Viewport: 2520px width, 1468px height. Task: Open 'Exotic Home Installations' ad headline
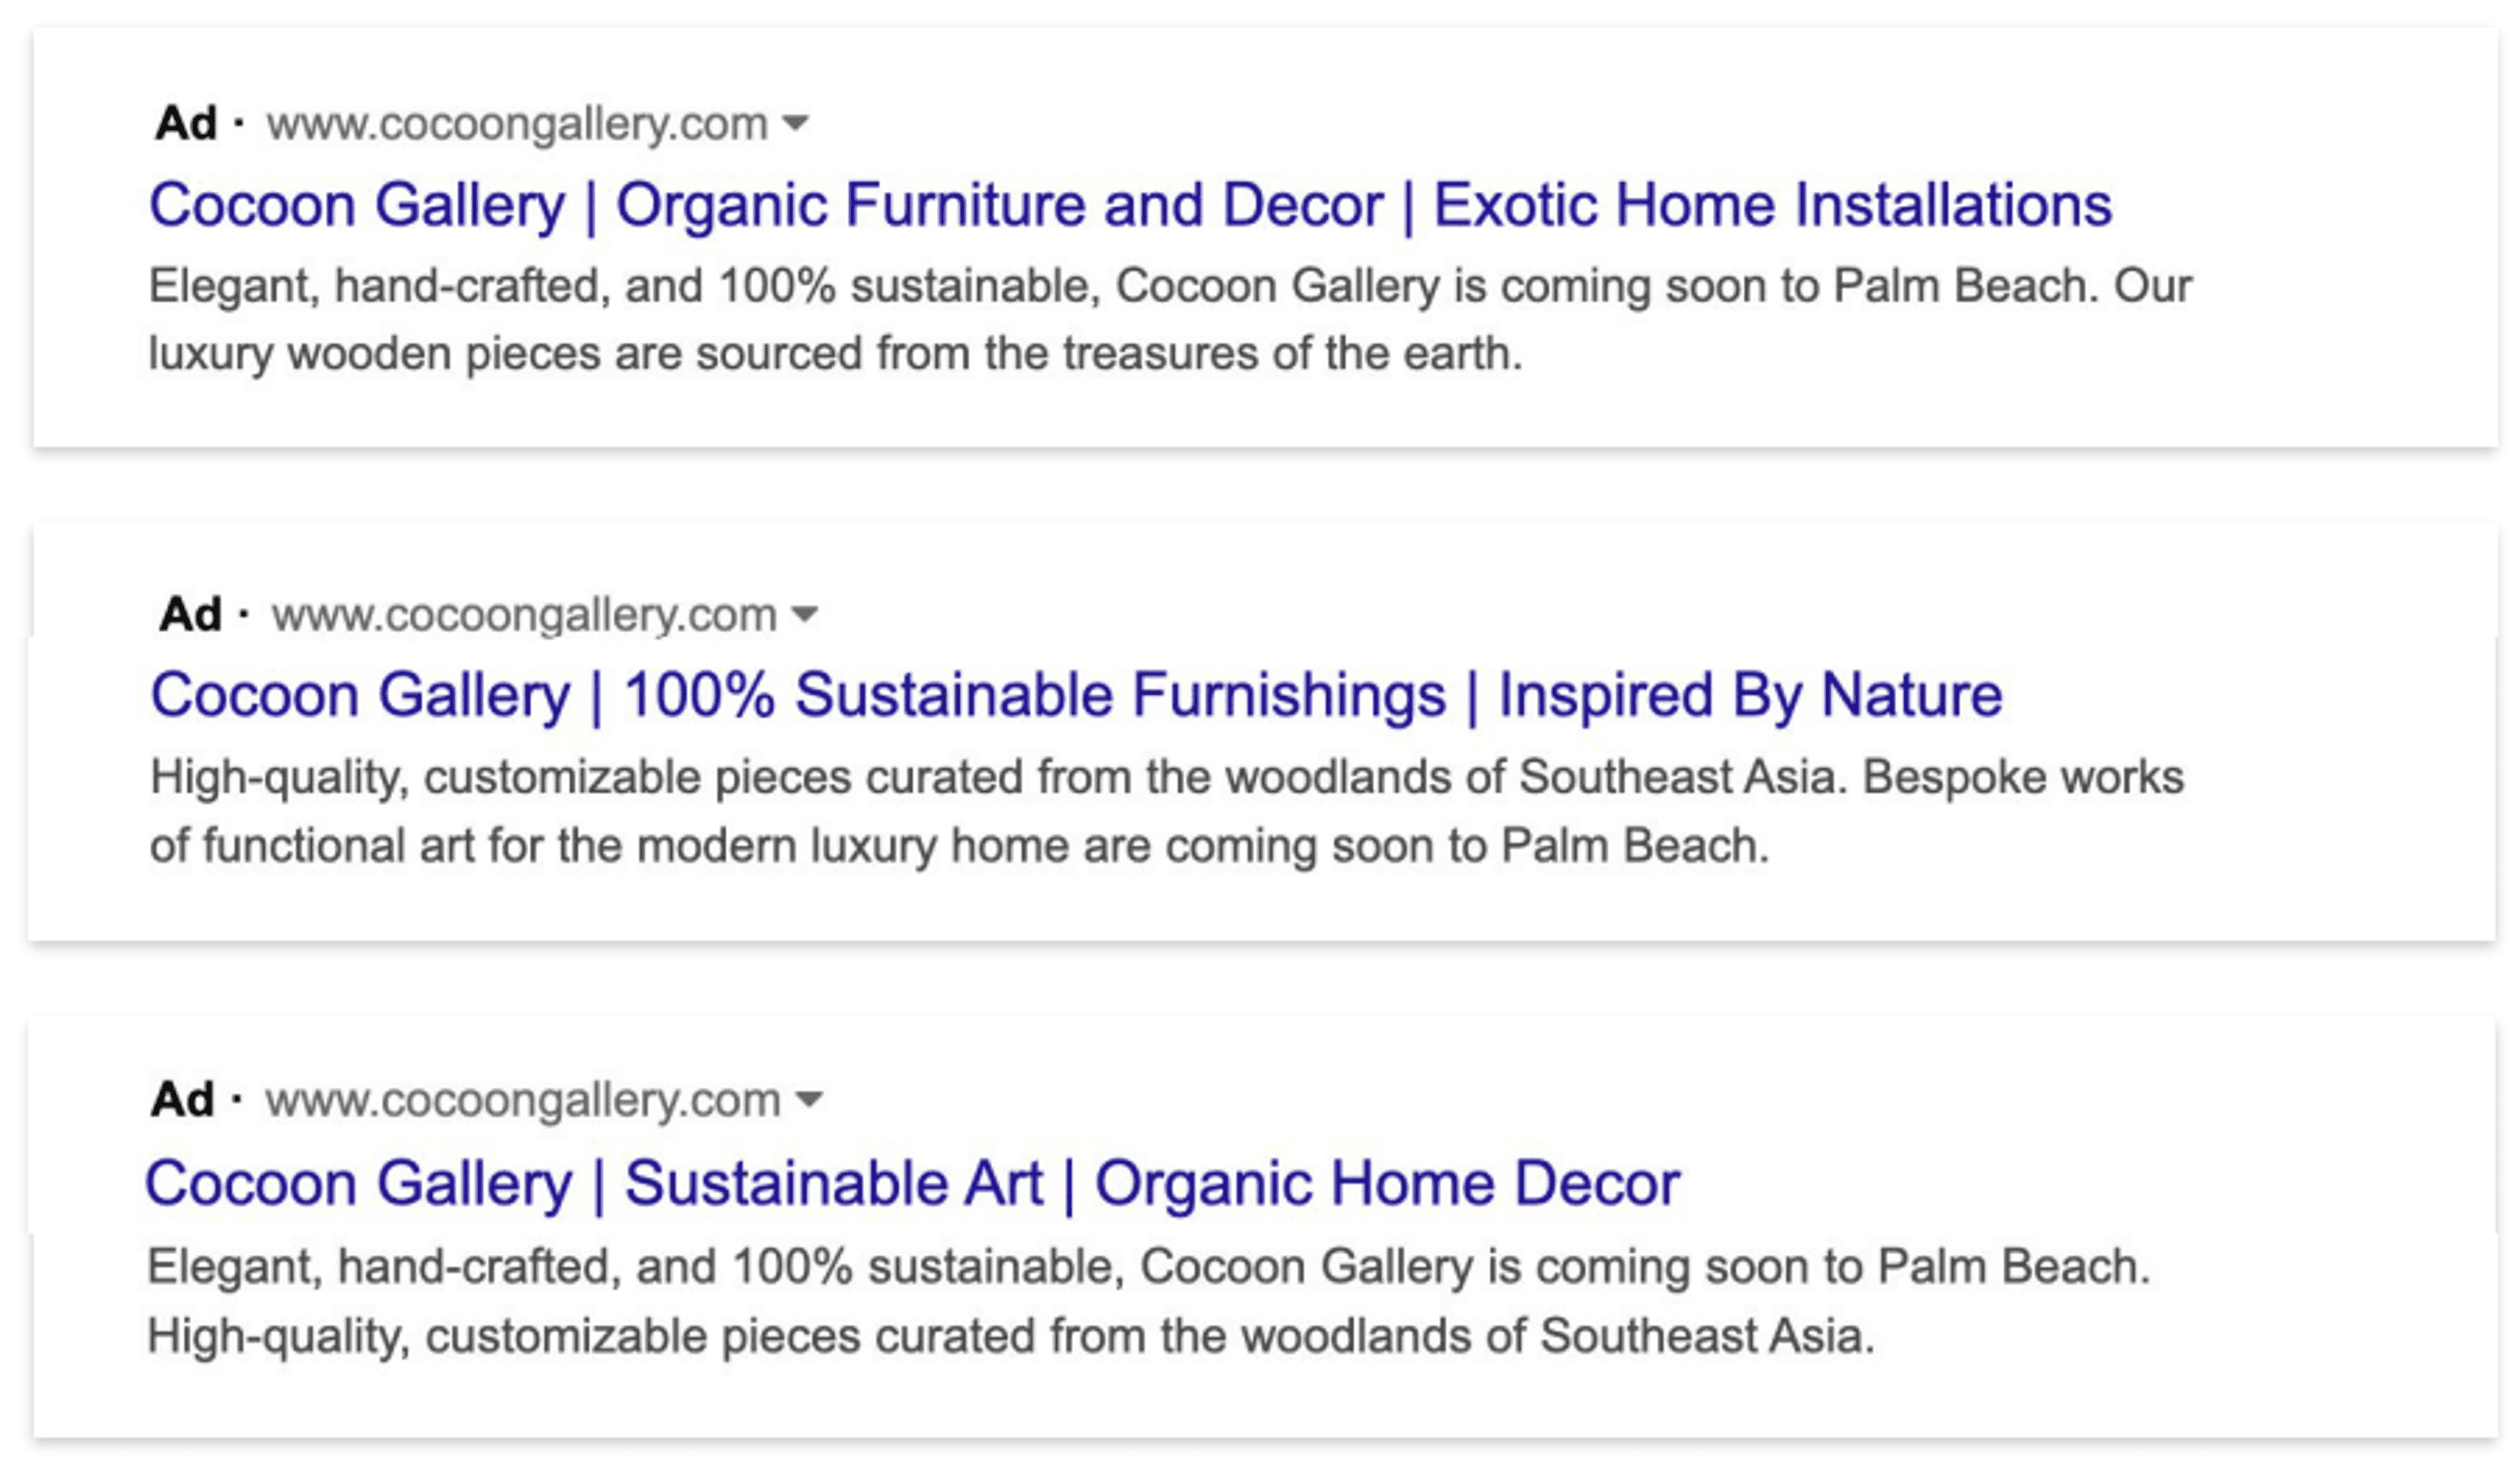click(x=1130, y=205)
